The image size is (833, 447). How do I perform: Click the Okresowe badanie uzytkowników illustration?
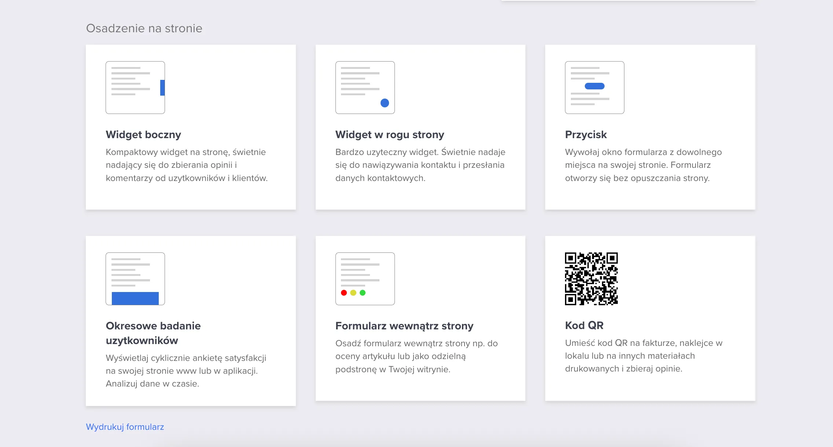[135, 279]
